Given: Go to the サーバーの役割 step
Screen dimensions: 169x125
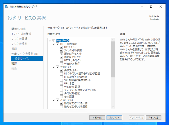Looking at the screenshot, I should tap(19, 44).
